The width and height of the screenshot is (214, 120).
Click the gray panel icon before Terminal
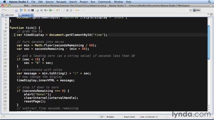coord(29,10)
